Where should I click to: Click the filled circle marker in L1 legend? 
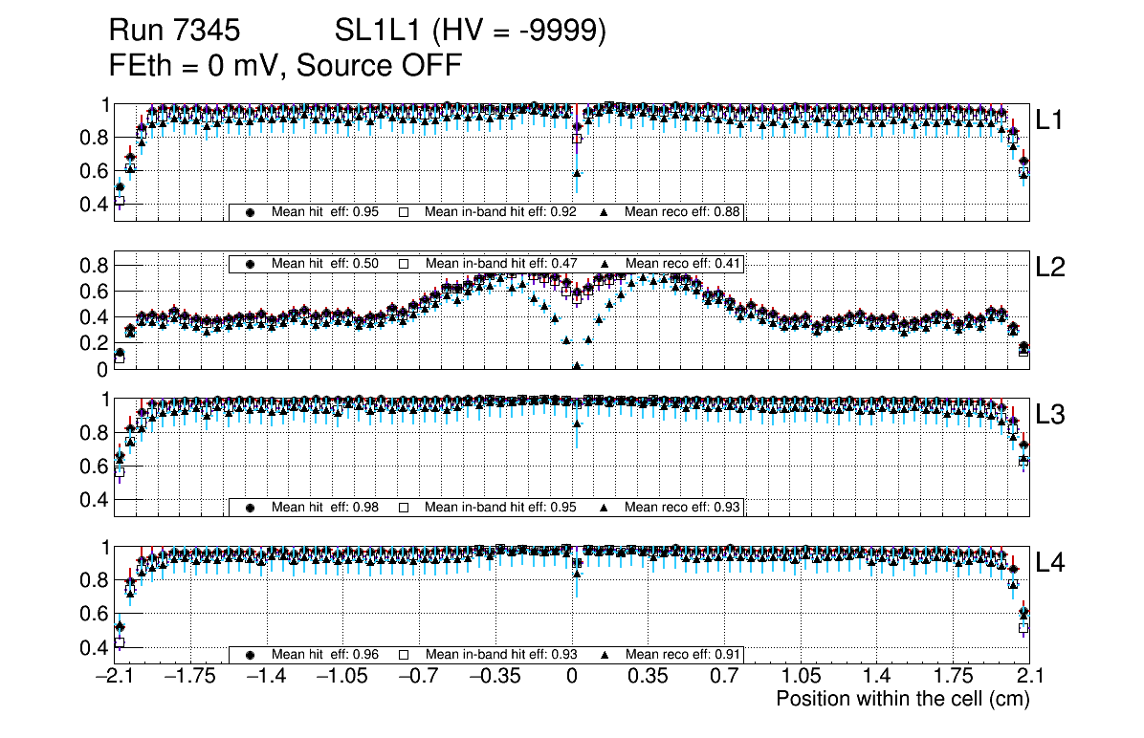tap(251, 212)
